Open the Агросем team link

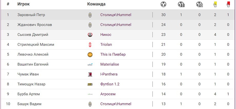pyautogui.click(x=108, y=94)
